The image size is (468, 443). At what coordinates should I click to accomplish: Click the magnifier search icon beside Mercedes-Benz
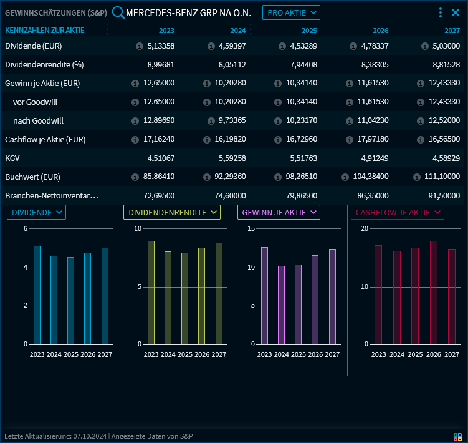click(118, 12)
